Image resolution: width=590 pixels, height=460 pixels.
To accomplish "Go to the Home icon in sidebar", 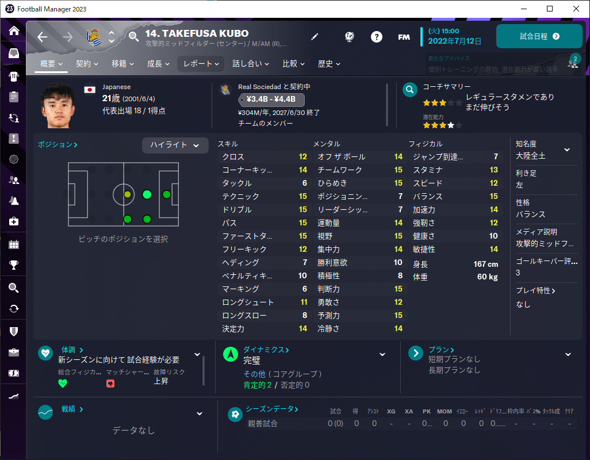I will coord(14,30).
